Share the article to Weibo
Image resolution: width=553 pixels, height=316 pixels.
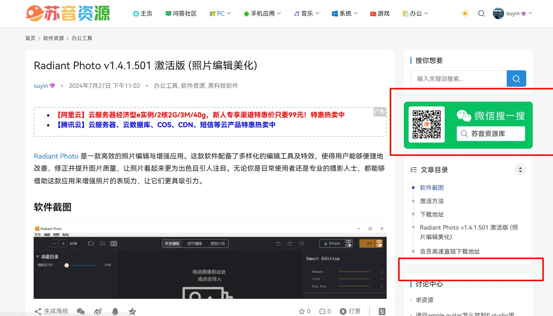pos(98,311)
